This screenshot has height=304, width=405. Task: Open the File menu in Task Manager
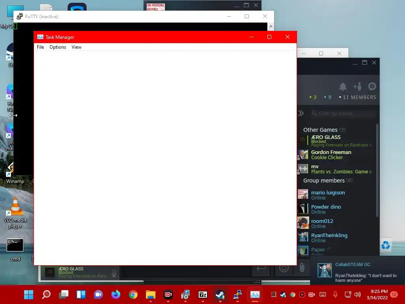(40, 47)
